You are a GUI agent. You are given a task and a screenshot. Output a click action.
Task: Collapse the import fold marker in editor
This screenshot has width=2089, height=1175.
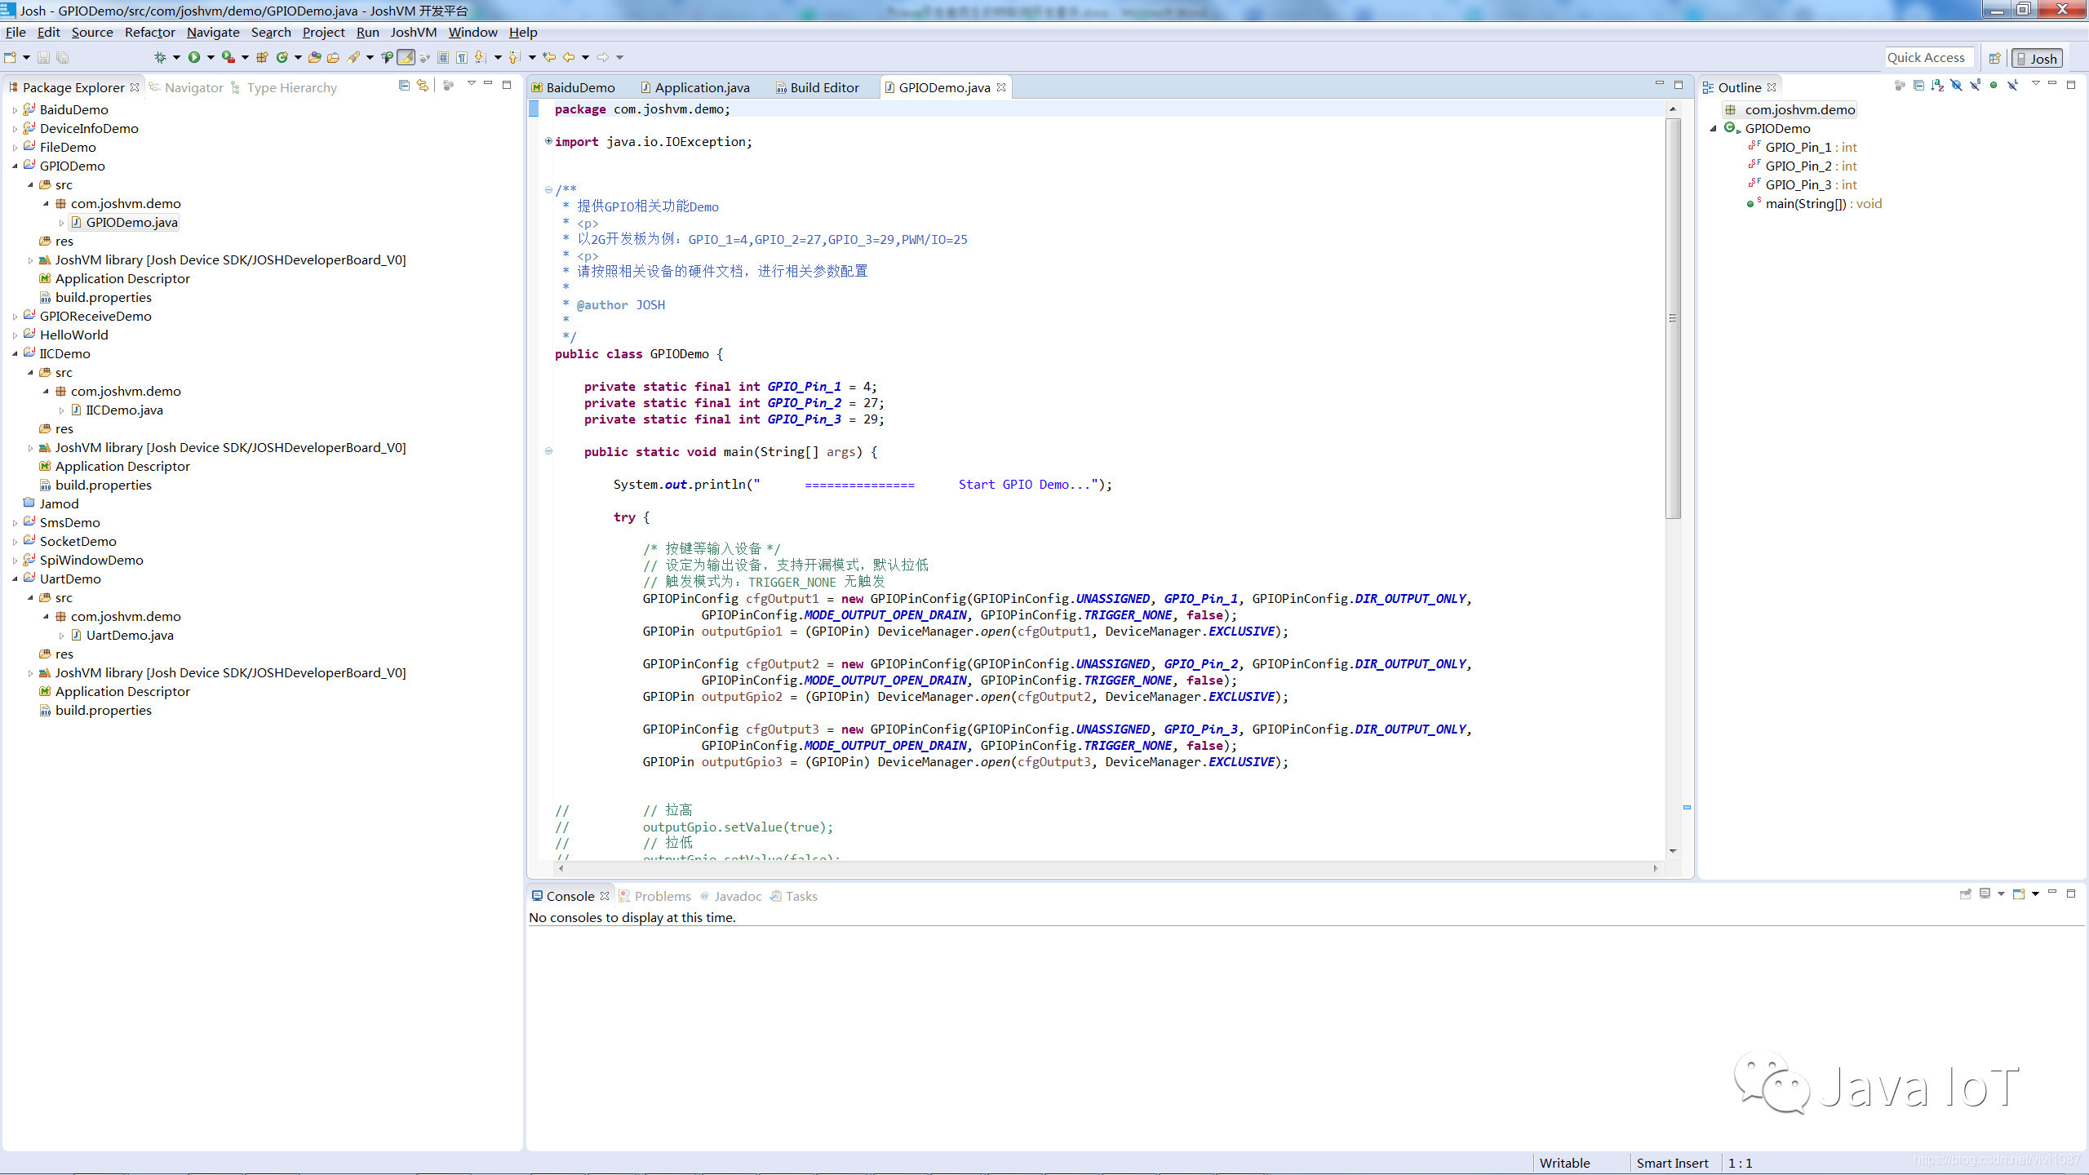pyautogui.click(x=548, y=141)
